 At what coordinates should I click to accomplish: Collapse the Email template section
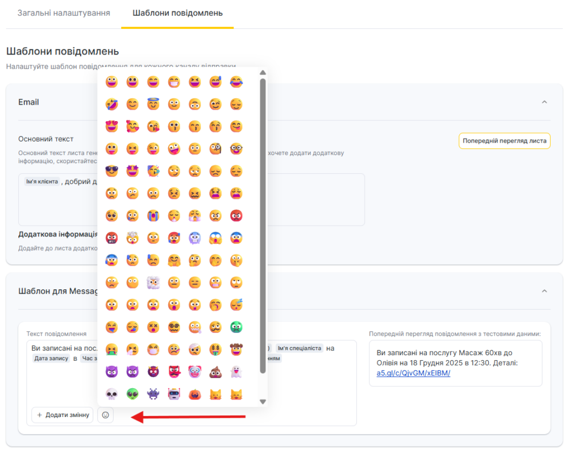[544, 102]
